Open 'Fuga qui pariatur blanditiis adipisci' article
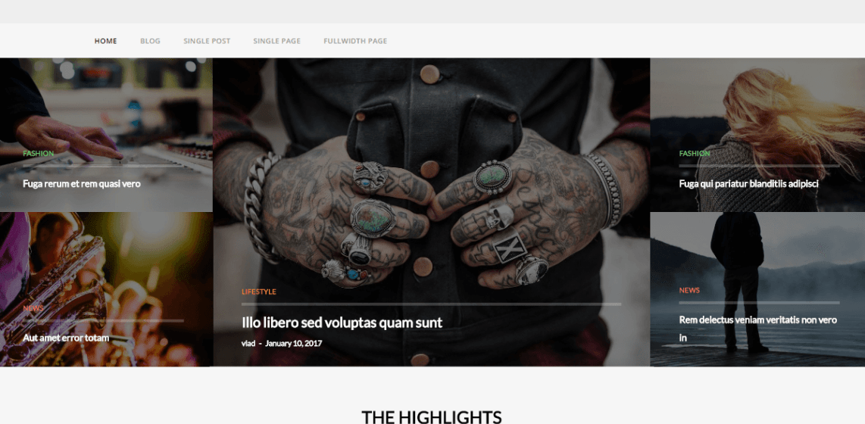Image resolution: width=865 pixels, height=424 pixels. coord(748,184)
